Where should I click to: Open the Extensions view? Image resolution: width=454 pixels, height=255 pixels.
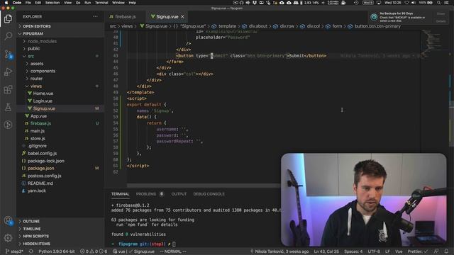tap(8, 89)
